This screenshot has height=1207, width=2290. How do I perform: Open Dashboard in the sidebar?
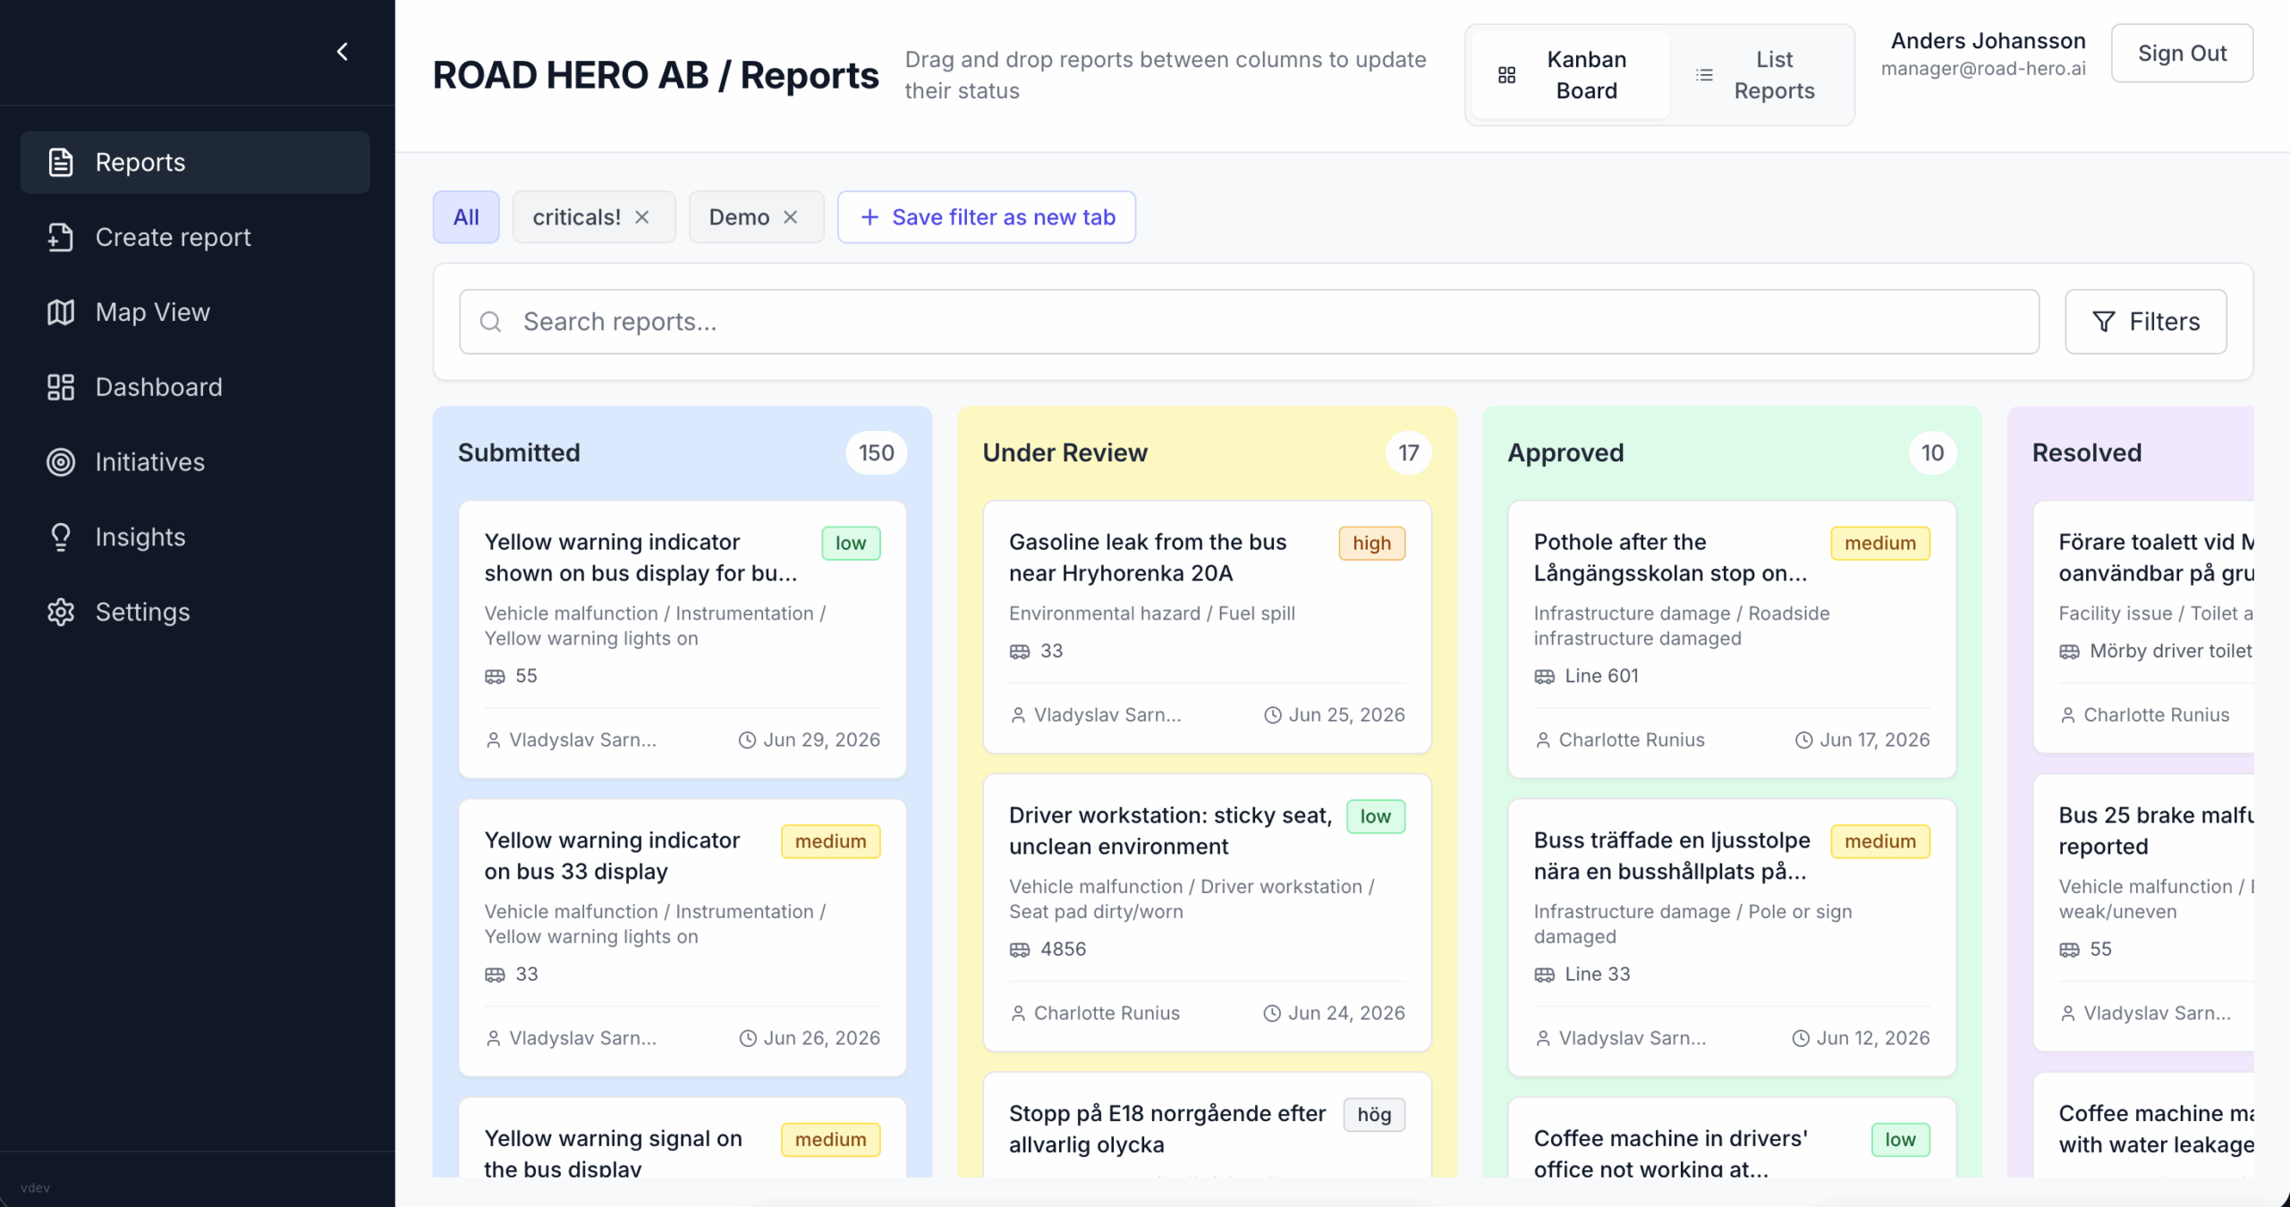pyautogui.click(x=195, y=387)
